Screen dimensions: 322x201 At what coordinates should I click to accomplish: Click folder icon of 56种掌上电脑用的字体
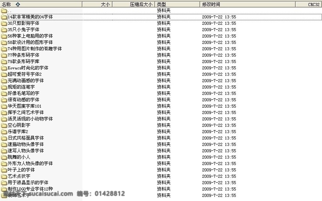4,36
